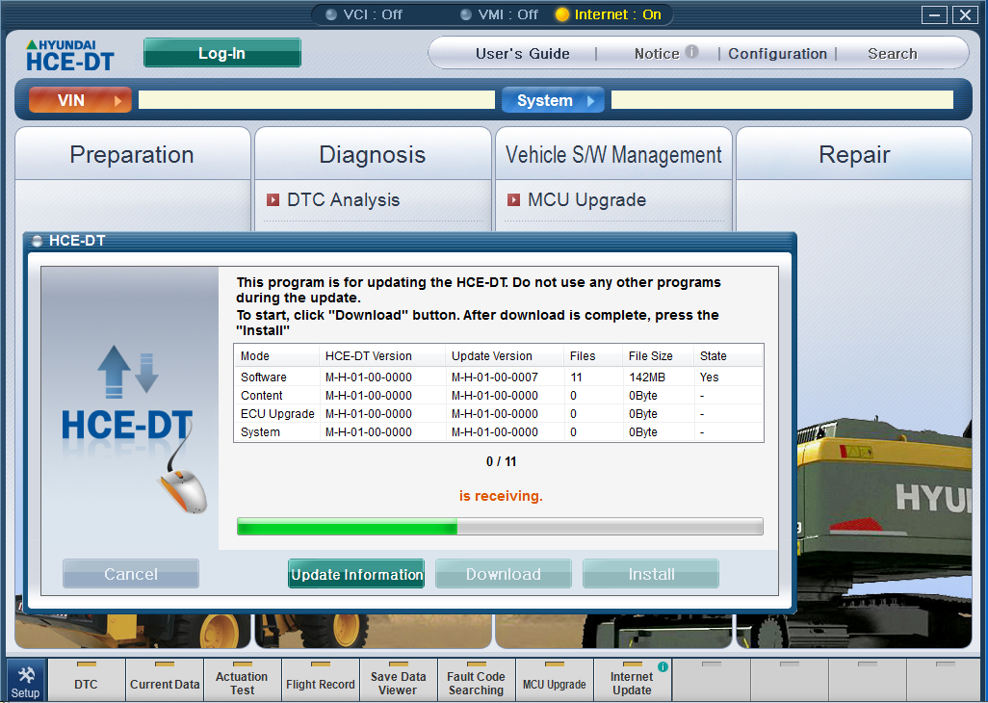Image resolution: width=988 pixels, height=703 pixels.
Task: Open the Notice menu item
Action: click(657, 54)
